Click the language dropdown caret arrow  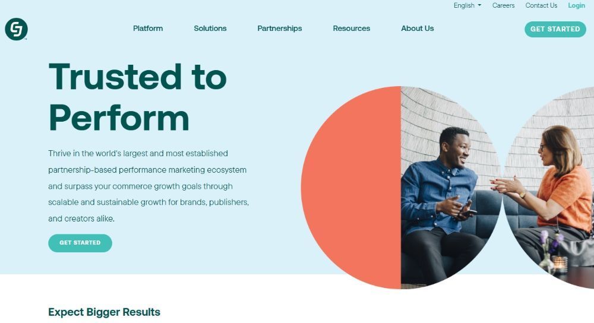(x=479, y=5)
